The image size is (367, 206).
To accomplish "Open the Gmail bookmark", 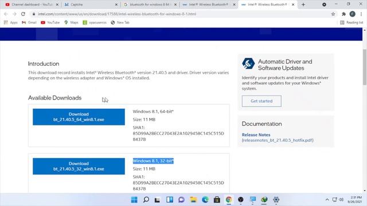I will (x=29, y=22).
